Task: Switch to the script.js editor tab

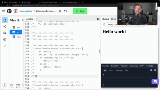Action: point(29,19)
